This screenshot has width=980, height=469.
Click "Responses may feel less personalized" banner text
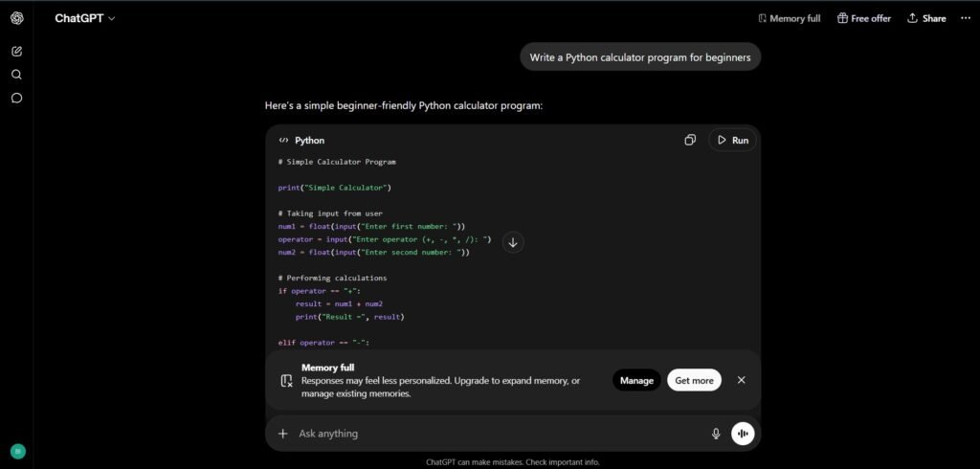pyautogui.click(x=440, y=387)
